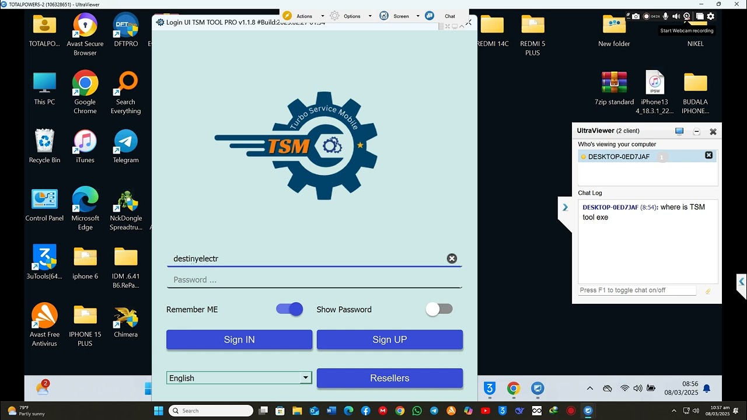Open Chat in the UltraViewer toolbar
The image size is (747, 420).
(x=449, y=16)
